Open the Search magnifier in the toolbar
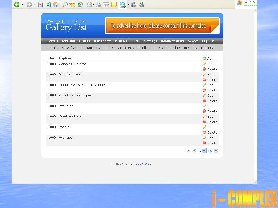This screenshot has width=278, height=208. [x=64, y=5]
